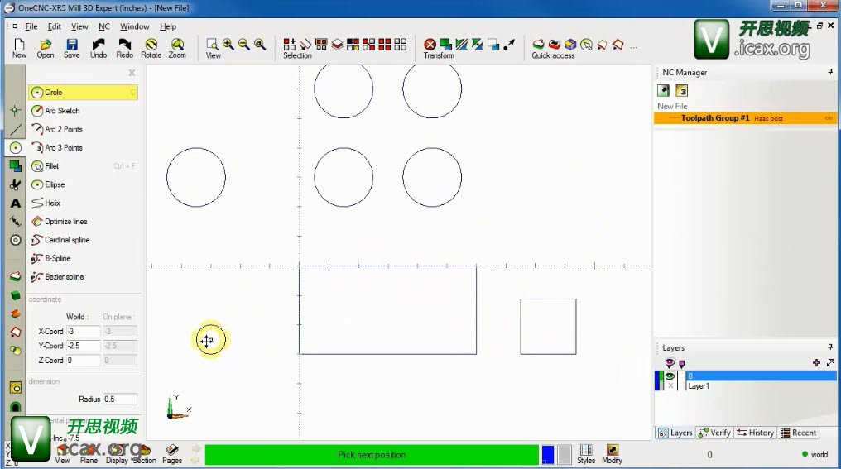Select the Cardinal spline tool

[x=83, y=240]
